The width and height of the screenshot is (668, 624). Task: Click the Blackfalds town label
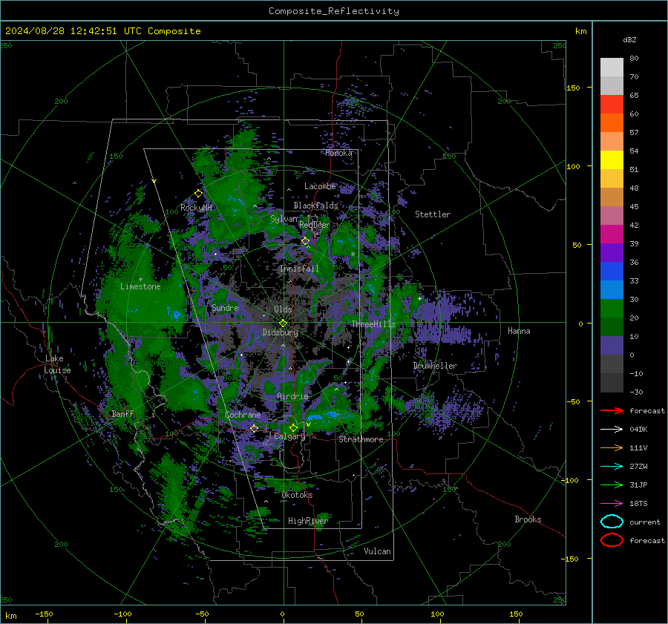coord(315,206)
